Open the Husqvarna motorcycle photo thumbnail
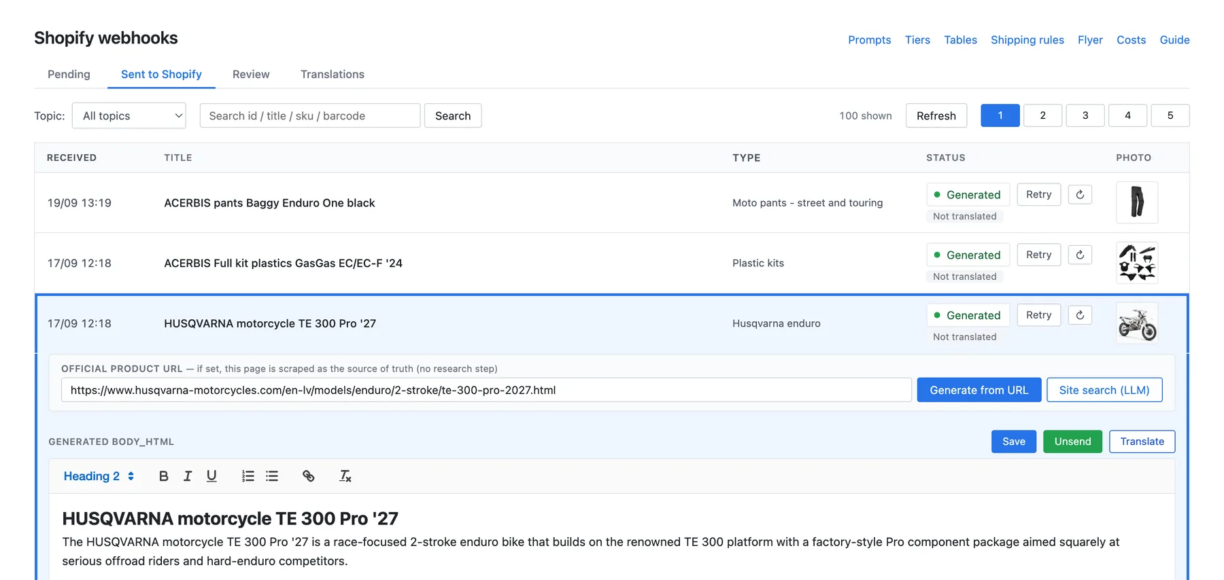The image size is (1224, 580). [1137, 323]
